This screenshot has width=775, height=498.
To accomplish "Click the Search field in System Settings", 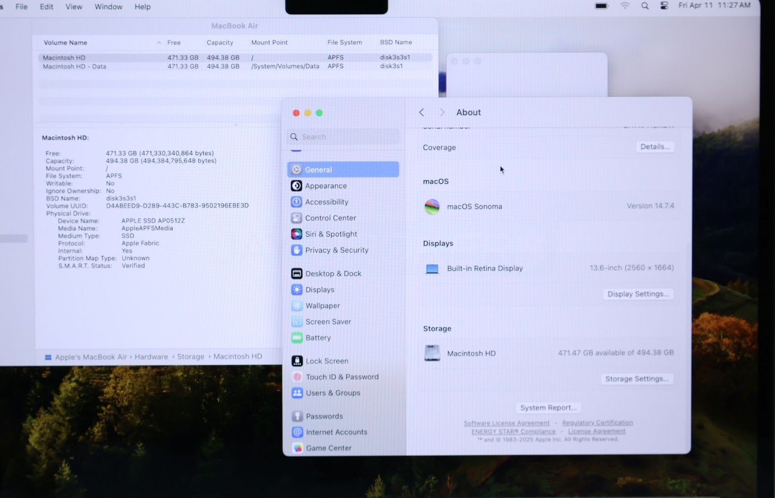I will [x=344, y=137].
